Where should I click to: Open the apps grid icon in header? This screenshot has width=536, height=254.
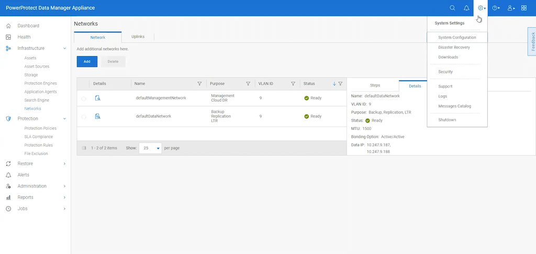coord(523,8)
